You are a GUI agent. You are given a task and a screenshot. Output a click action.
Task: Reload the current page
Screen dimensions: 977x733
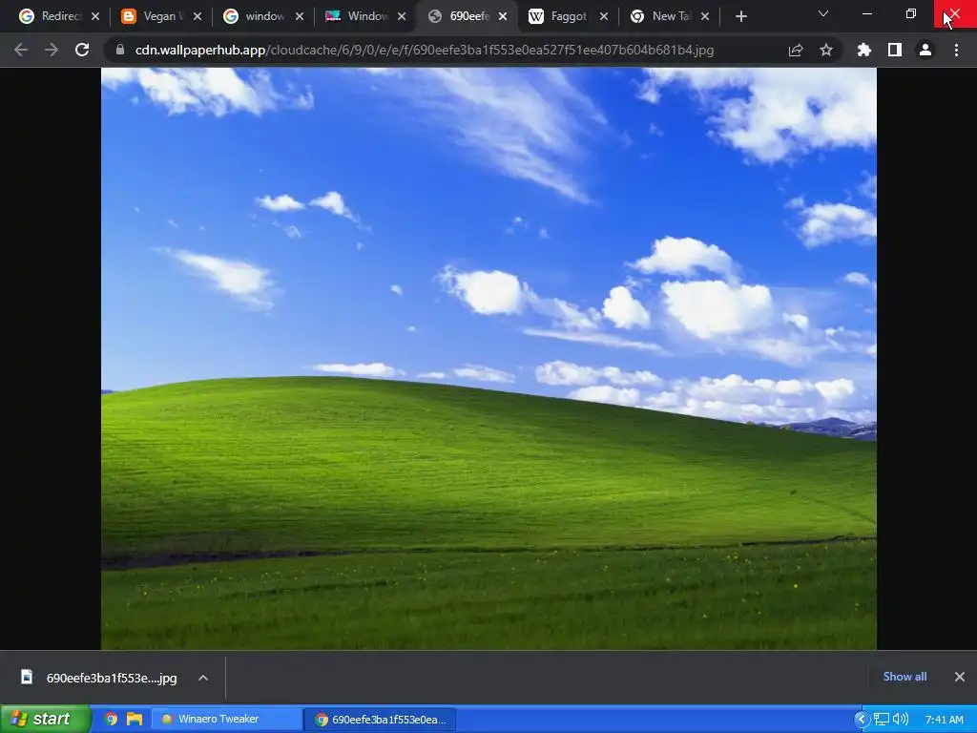82,50
